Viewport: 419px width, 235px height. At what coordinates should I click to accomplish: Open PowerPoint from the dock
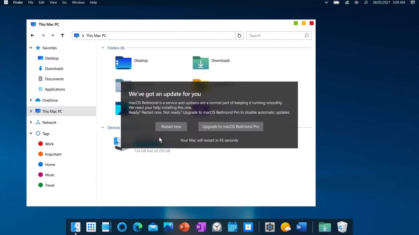[184, 227]
